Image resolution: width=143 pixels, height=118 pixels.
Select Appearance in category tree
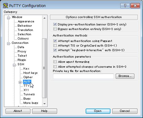pyautogui.click(x=26, y=21)
